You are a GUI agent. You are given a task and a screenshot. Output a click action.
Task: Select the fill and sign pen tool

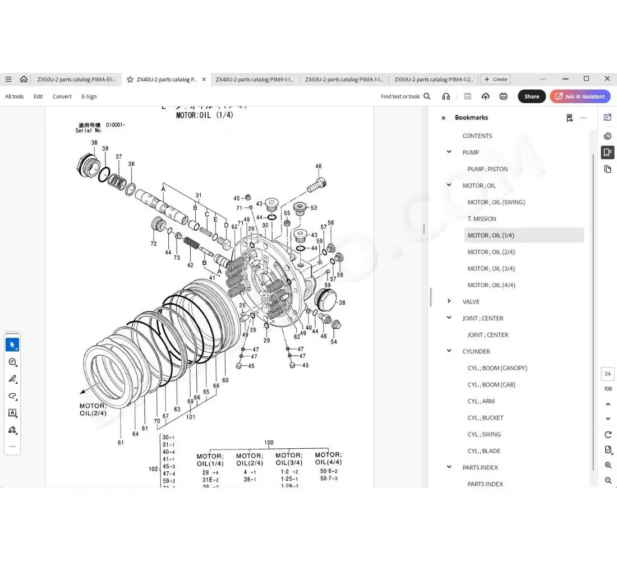[x=12, y=430]
